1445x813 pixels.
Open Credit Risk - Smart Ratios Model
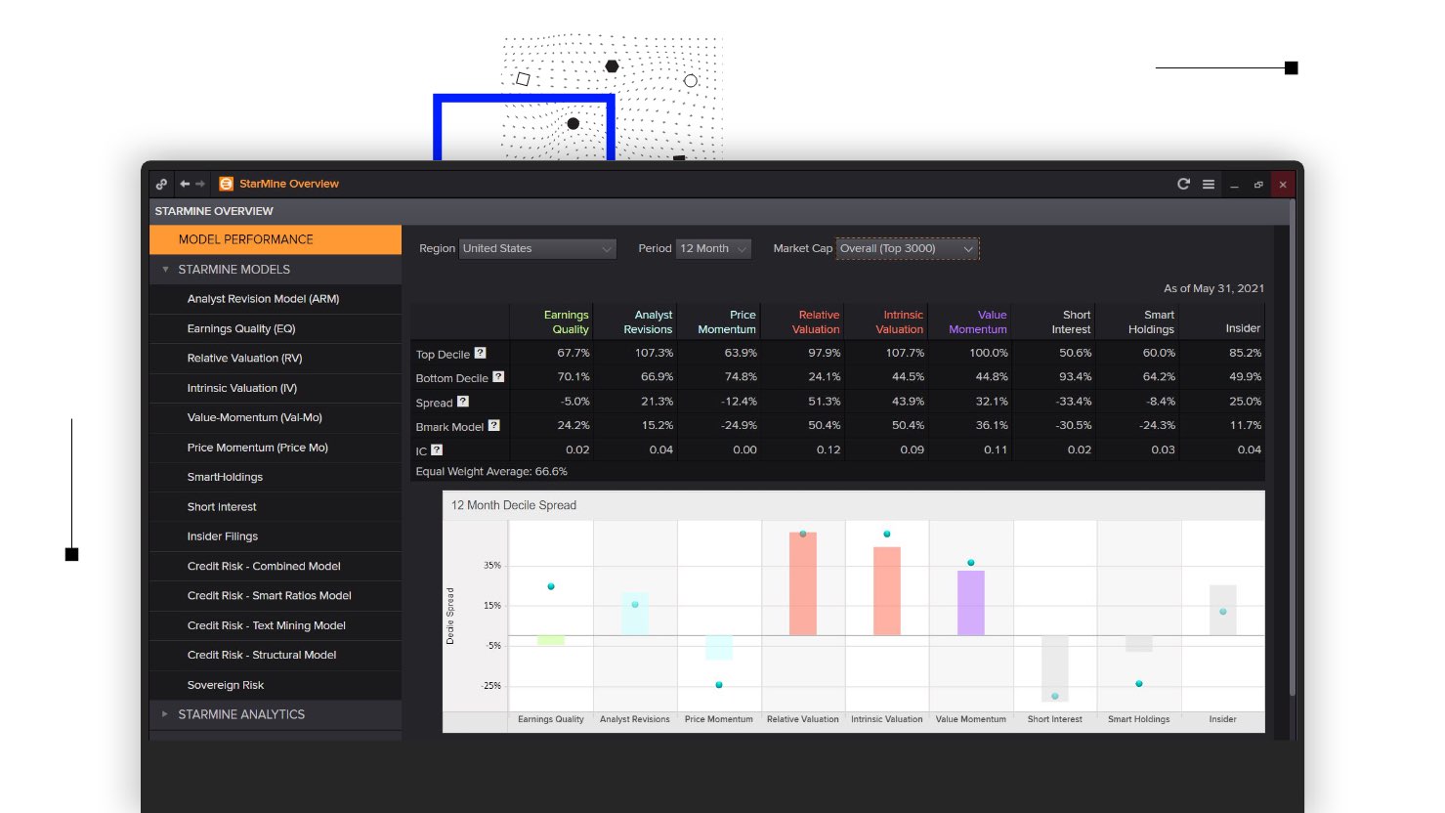pyautogui.click(x=276, y=595)
